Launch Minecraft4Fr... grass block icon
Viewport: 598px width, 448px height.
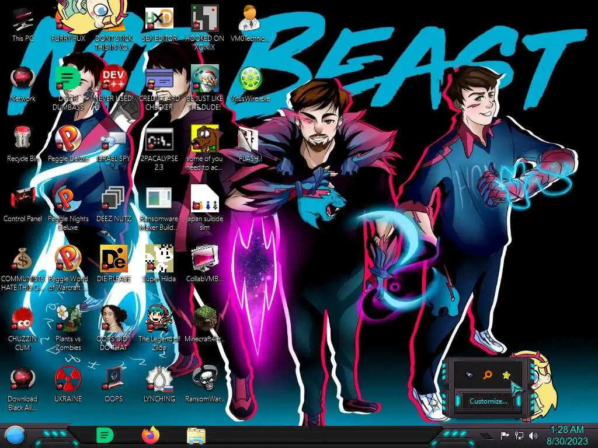tap(205, 318)
